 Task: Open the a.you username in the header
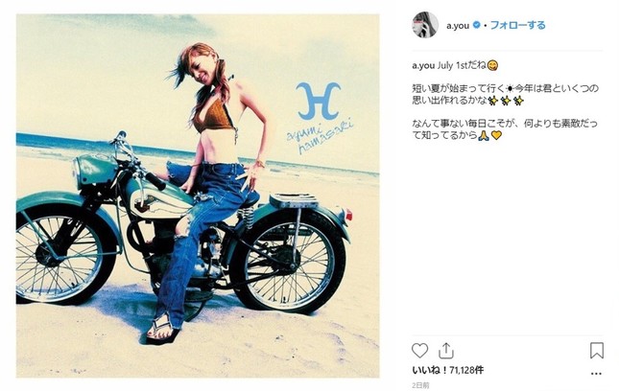[458, 26]
